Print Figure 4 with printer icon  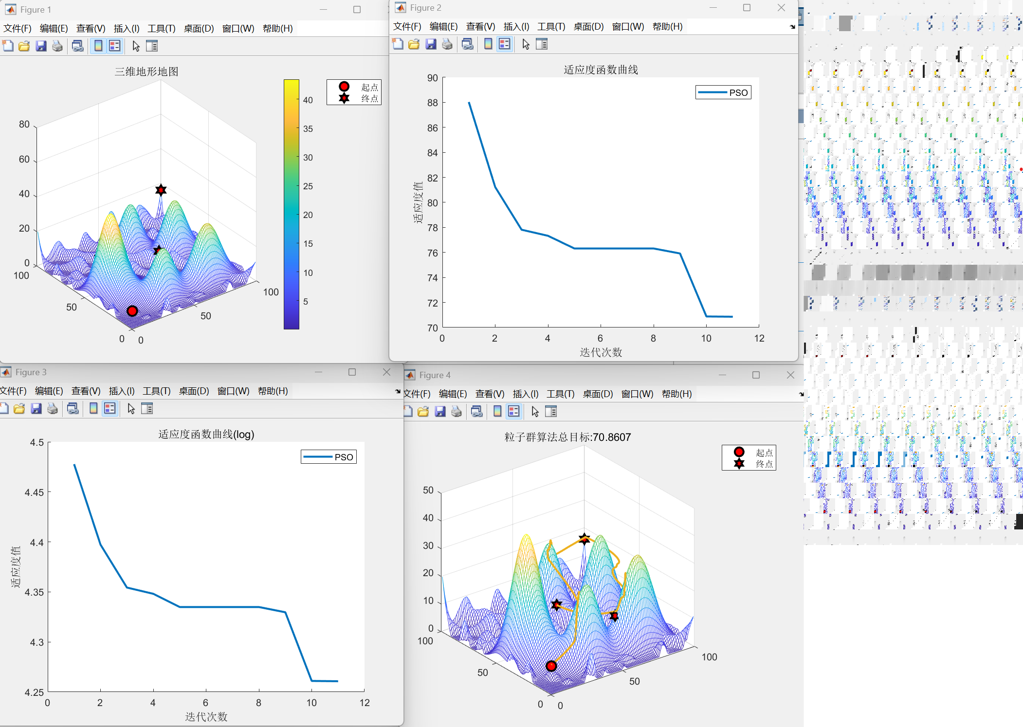tap(457, 412)
